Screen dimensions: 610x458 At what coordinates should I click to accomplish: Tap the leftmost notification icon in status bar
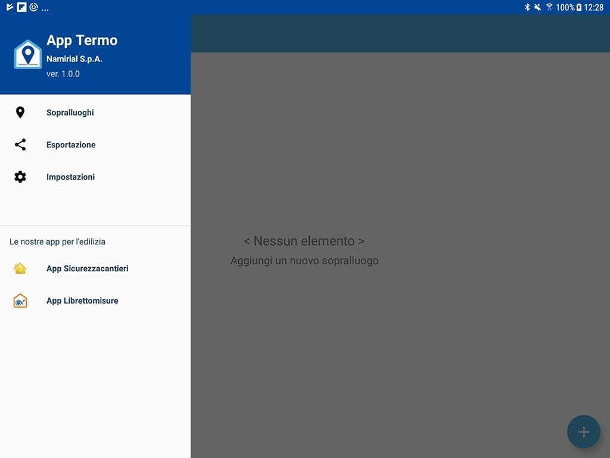tap(10, 7)
